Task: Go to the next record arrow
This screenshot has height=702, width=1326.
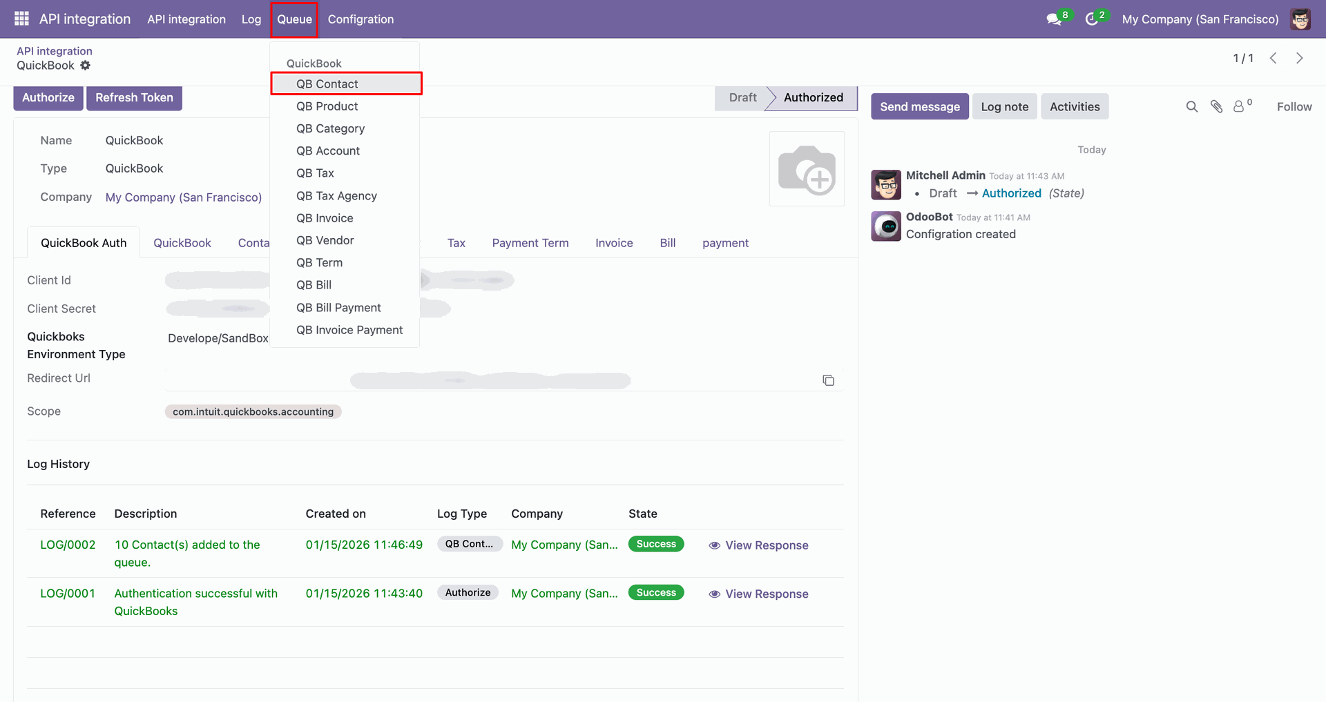Action: [1299, 58]
